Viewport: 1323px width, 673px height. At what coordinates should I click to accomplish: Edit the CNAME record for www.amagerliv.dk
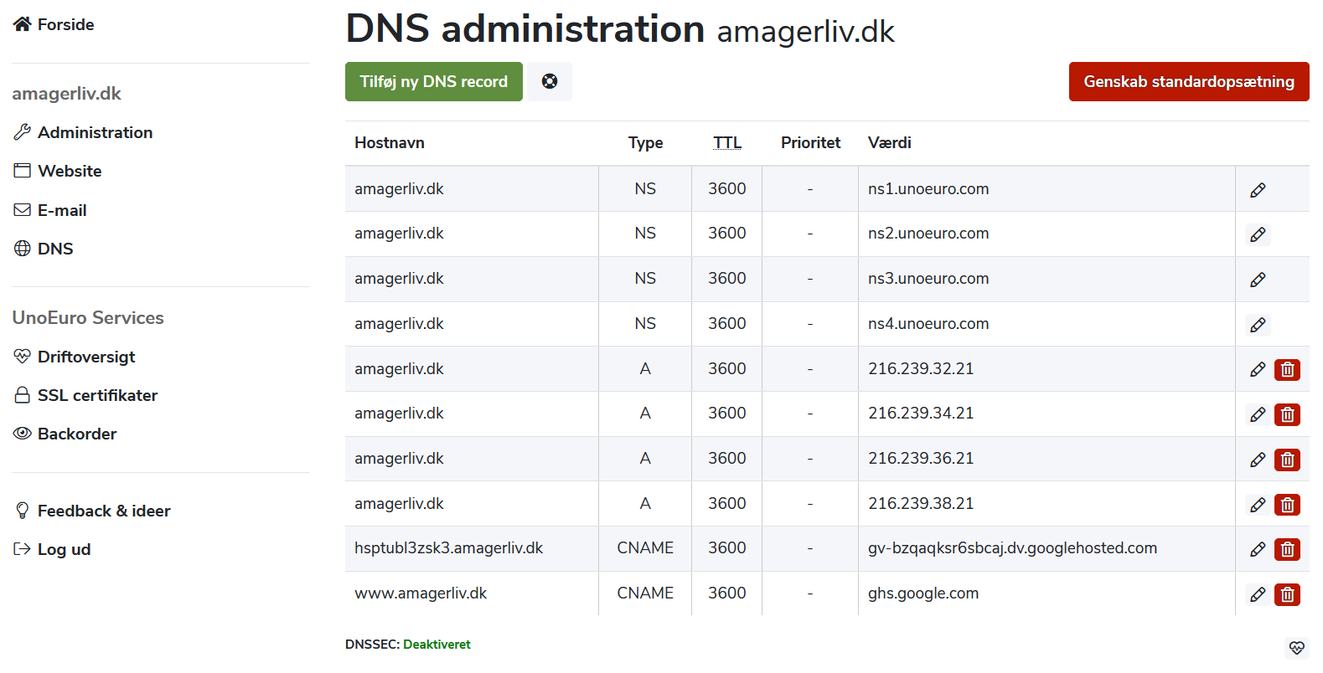point(1258,594)
